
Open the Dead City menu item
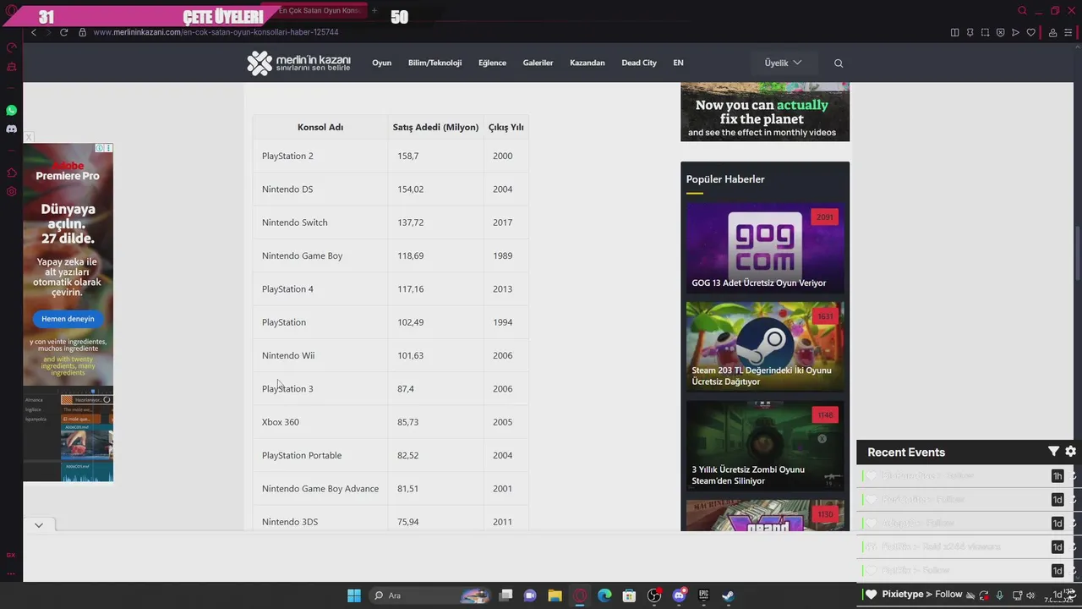639,63
